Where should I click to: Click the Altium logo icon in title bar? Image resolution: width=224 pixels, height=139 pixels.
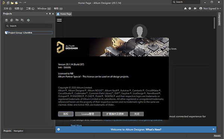pyautogui.click(x=4, y=3)
